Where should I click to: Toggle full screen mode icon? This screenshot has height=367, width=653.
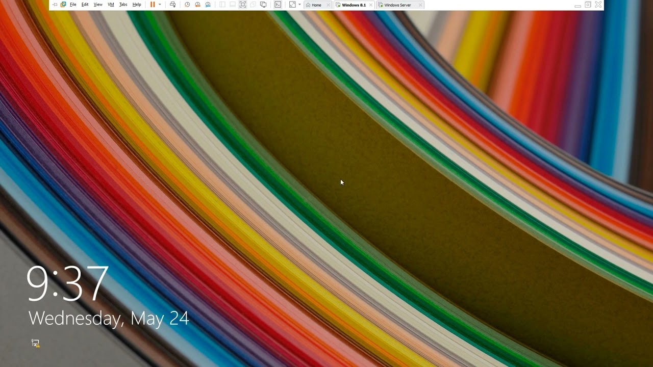243,5
